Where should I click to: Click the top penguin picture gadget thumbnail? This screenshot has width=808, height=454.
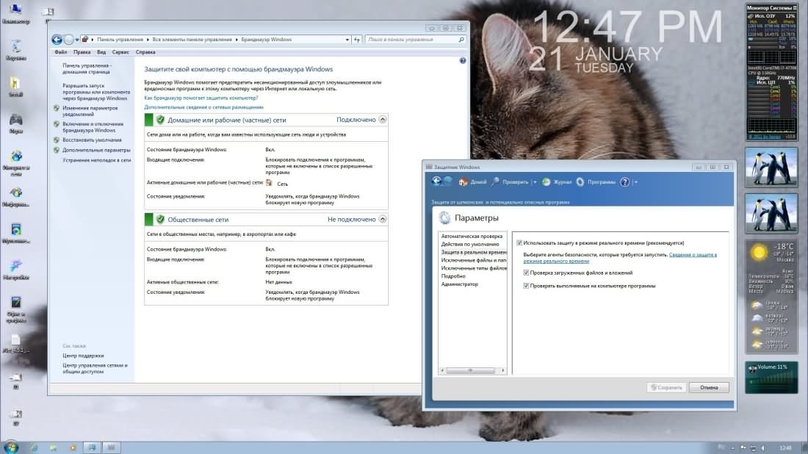point(771,167)
